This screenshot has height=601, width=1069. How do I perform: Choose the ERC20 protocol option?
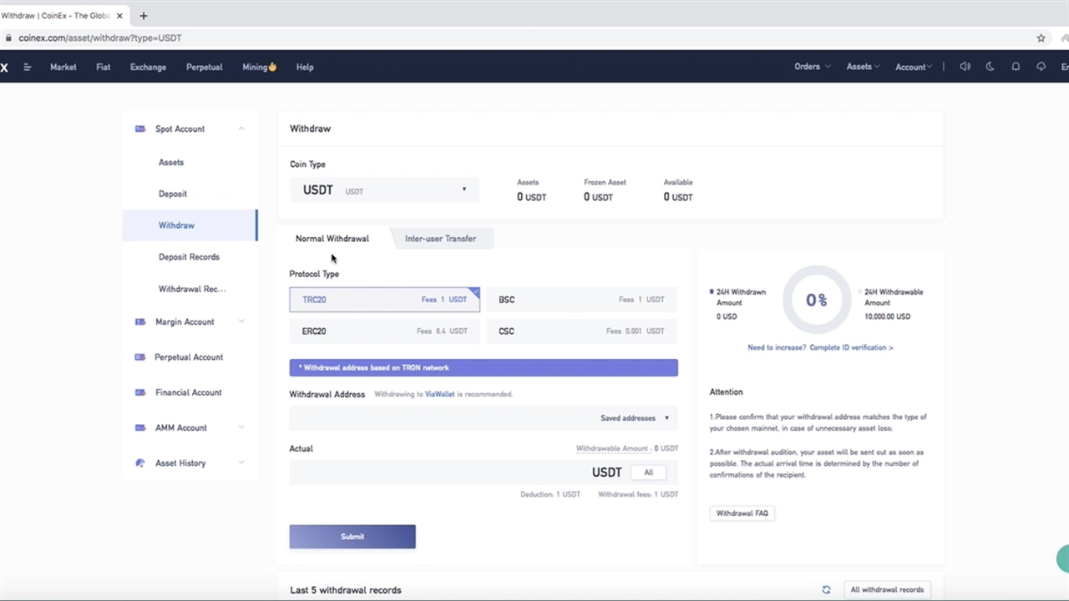click(384, 331)
